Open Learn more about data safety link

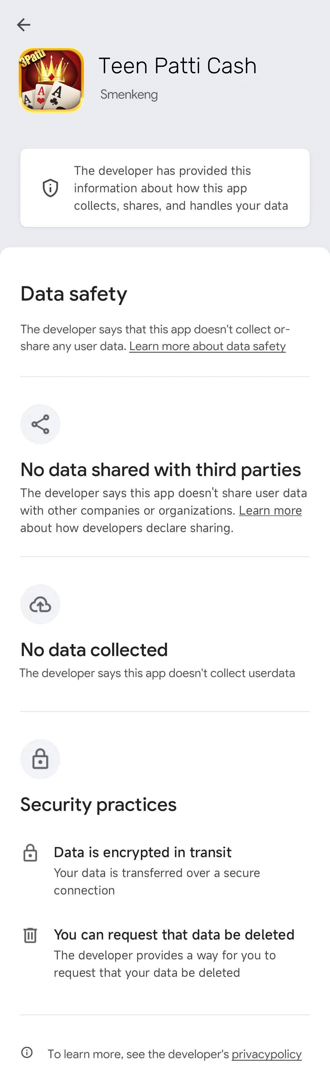pyautogui.click(x=207, y=346)
